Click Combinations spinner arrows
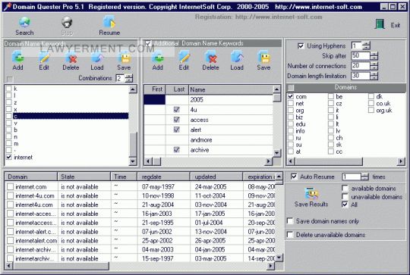 tap(129, 78)
